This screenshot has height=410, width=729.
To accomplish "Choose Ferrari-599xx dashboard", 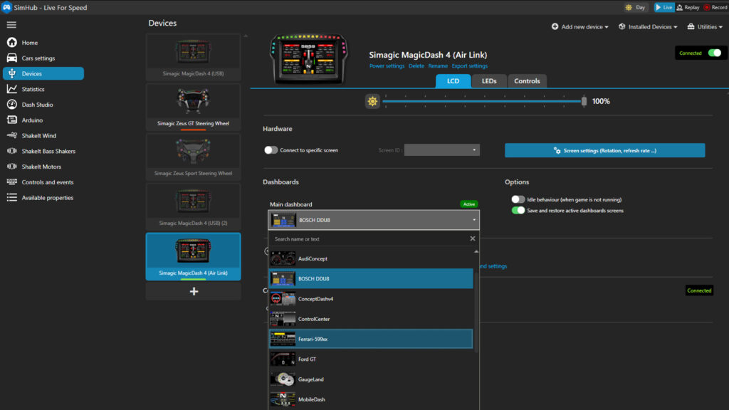I will 371,339.
